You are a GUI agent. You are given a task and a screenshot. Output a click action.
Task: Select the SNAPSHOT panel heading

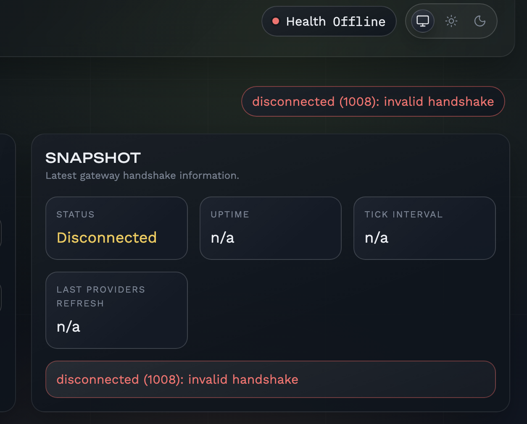click(x=93, y=158)
